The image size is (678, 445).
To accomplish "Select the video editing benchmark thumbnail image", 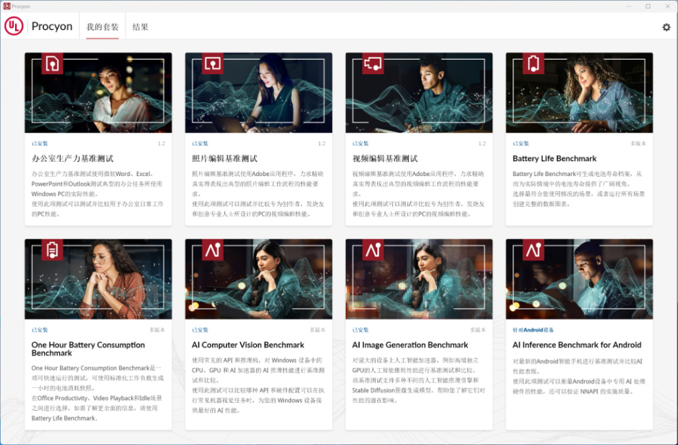I will coord(419,92).
